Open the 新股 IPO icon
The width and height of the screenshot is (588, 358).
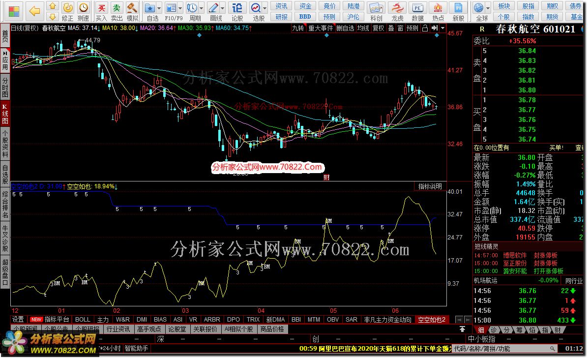tap(458, 11)
